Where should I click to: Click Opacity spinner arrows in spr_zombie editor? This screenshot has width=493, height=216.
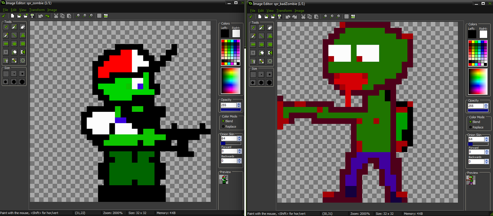point(239,105)
